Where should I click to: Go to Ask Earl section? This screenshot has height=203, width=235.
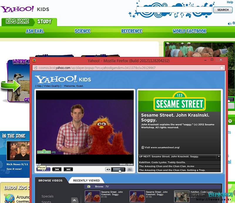coord(35,31)
